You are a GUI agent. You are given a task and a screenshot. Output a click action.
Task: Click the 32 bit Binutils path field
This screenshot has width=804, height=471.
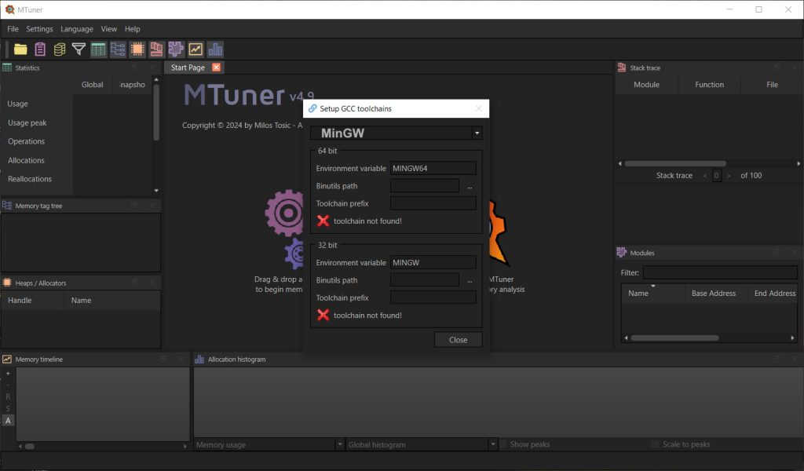(x=425, y=280)
